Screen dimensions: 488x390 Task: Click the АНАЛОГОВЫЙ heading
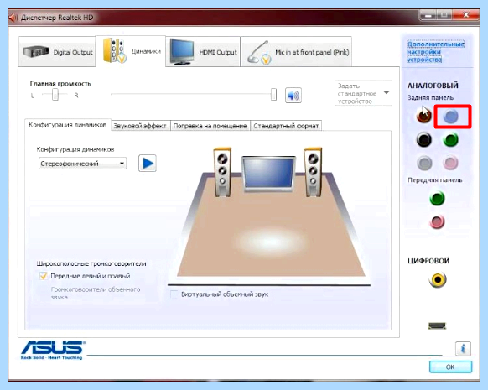(433, 86)
